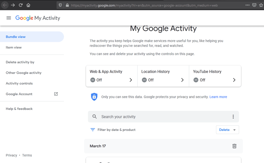Click the trash icon for March 17
Viewport: 264px width, 163px height.
tap(234, 146)
